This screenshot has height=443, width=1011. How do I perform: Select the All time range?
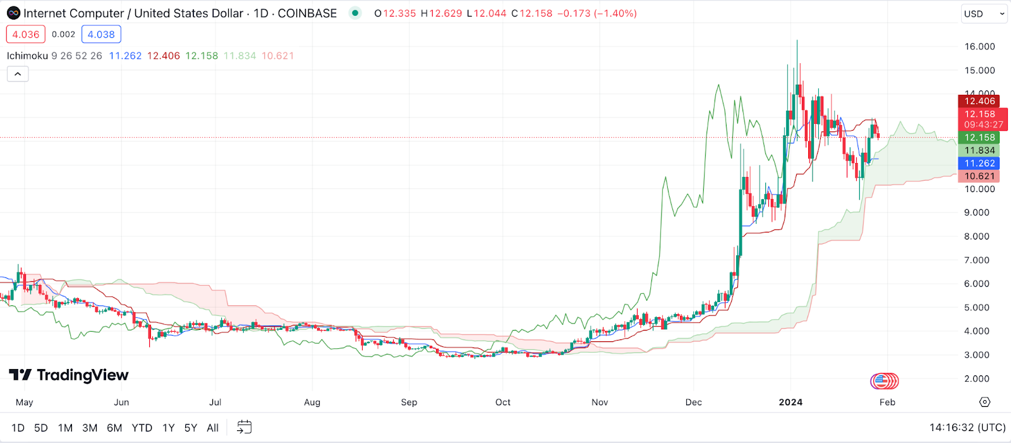(x=212, y=428)
